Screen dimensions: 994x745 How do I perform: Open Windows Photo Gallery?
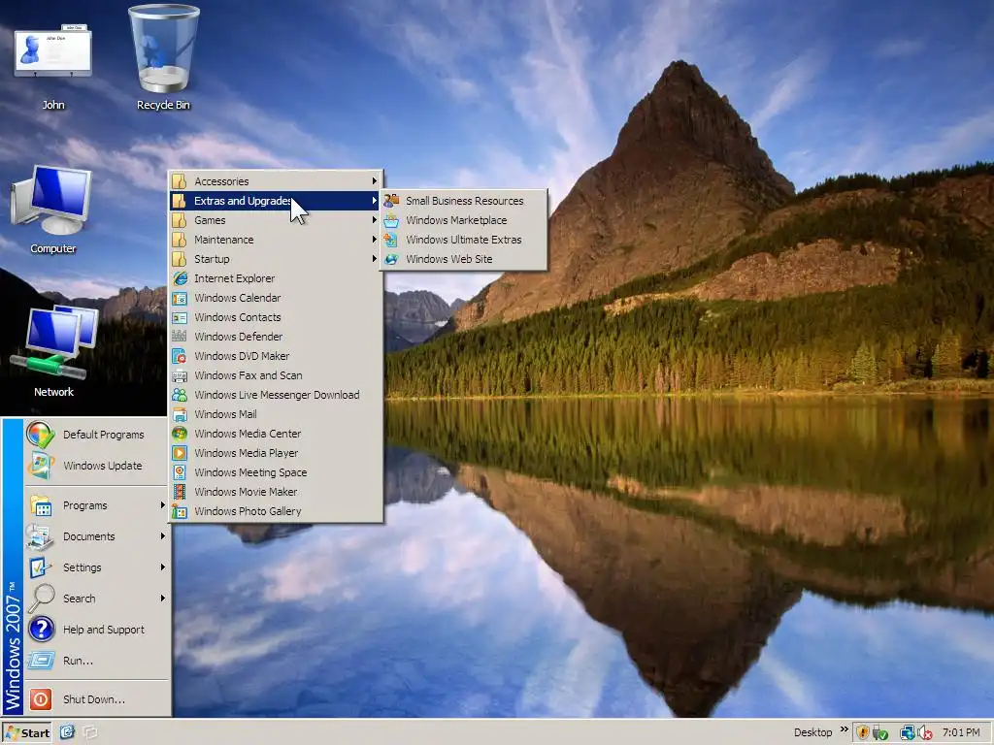pos(277,511)
